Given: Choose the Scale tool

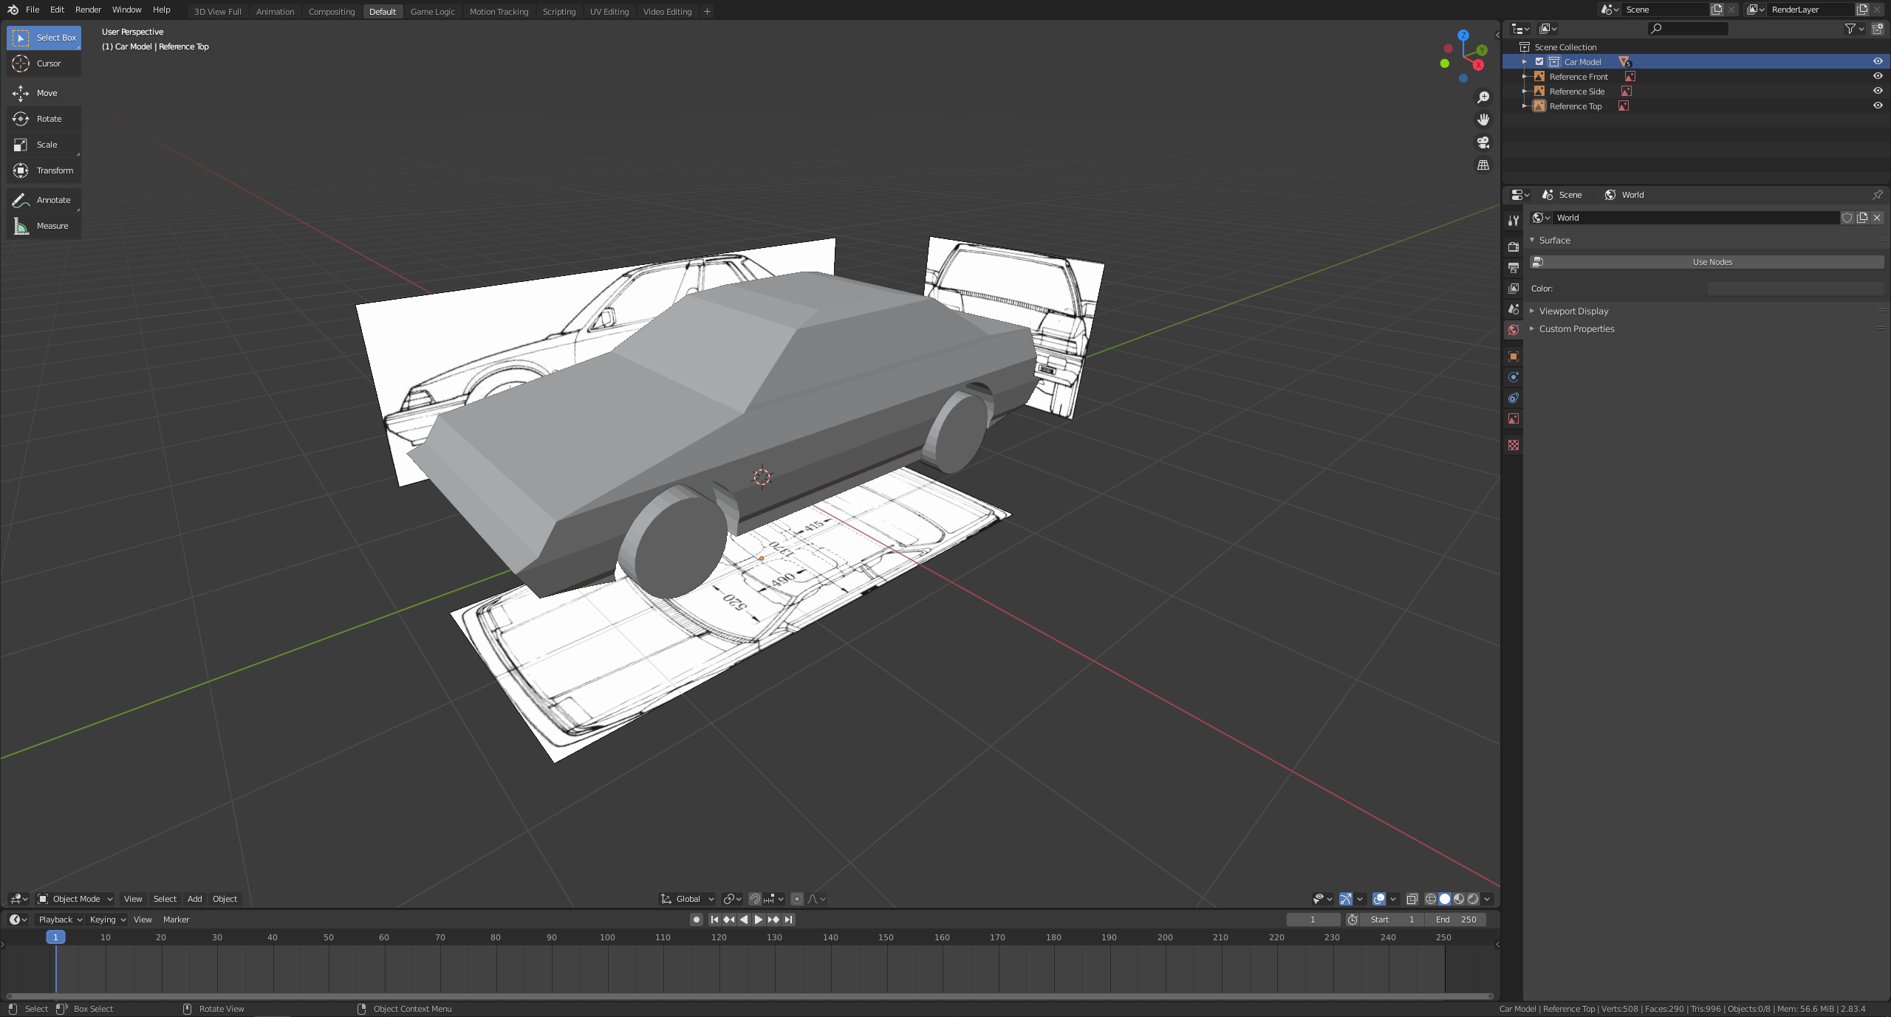Looking at the screenshot, I should pyautogui.click(x=44, y=145).
